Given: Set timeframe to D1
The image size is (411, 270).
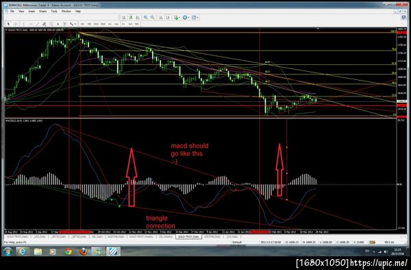Looking at the screenshot, I should pyautogui.click(x=123, y=24).
